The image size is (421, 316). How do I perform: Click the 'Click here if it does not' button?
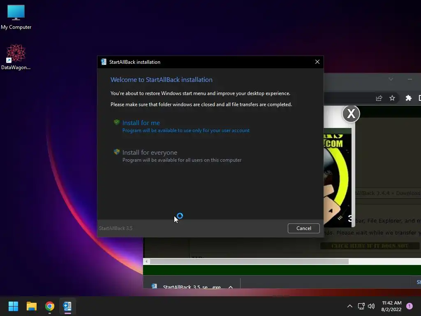(370, 246)
